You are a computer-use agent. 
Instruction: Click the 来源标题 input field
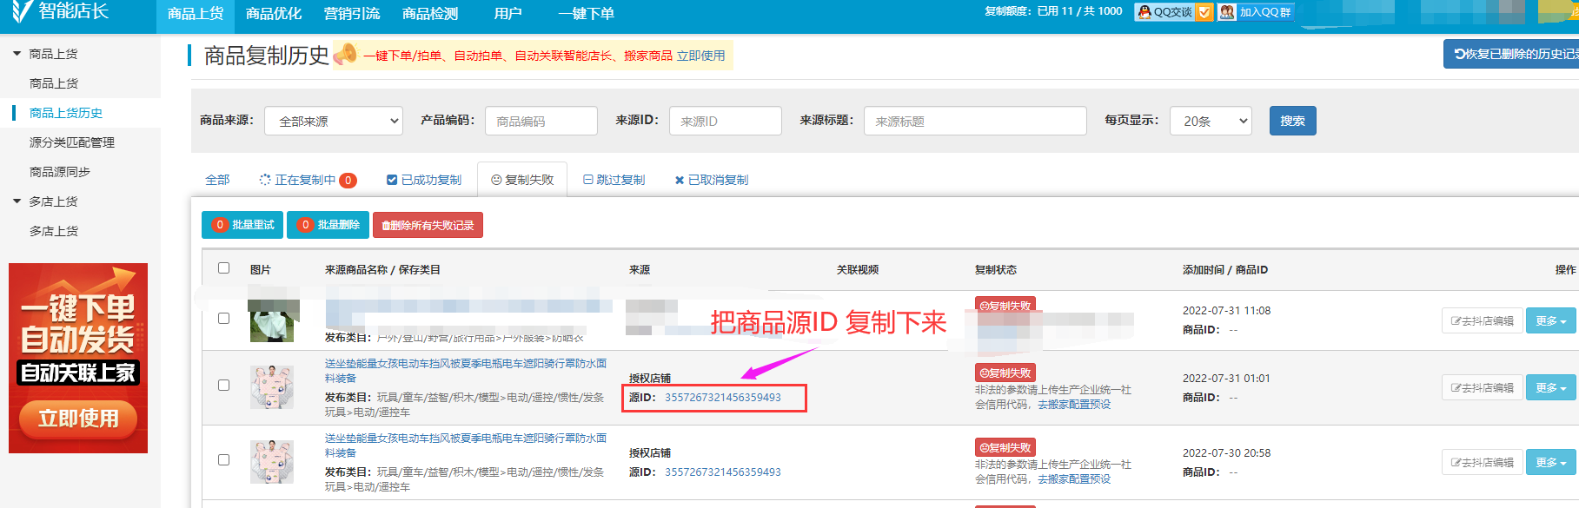pyautogui.click(x=974, y=121)
